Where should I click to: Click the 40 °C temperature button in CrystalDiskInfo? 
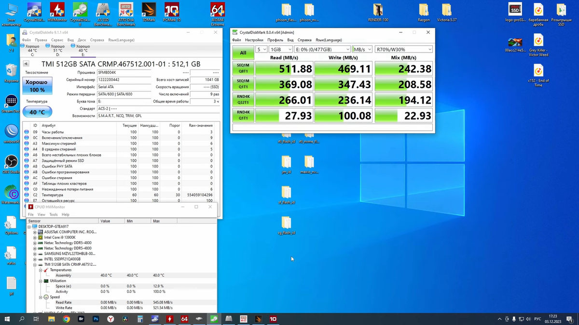37,112
